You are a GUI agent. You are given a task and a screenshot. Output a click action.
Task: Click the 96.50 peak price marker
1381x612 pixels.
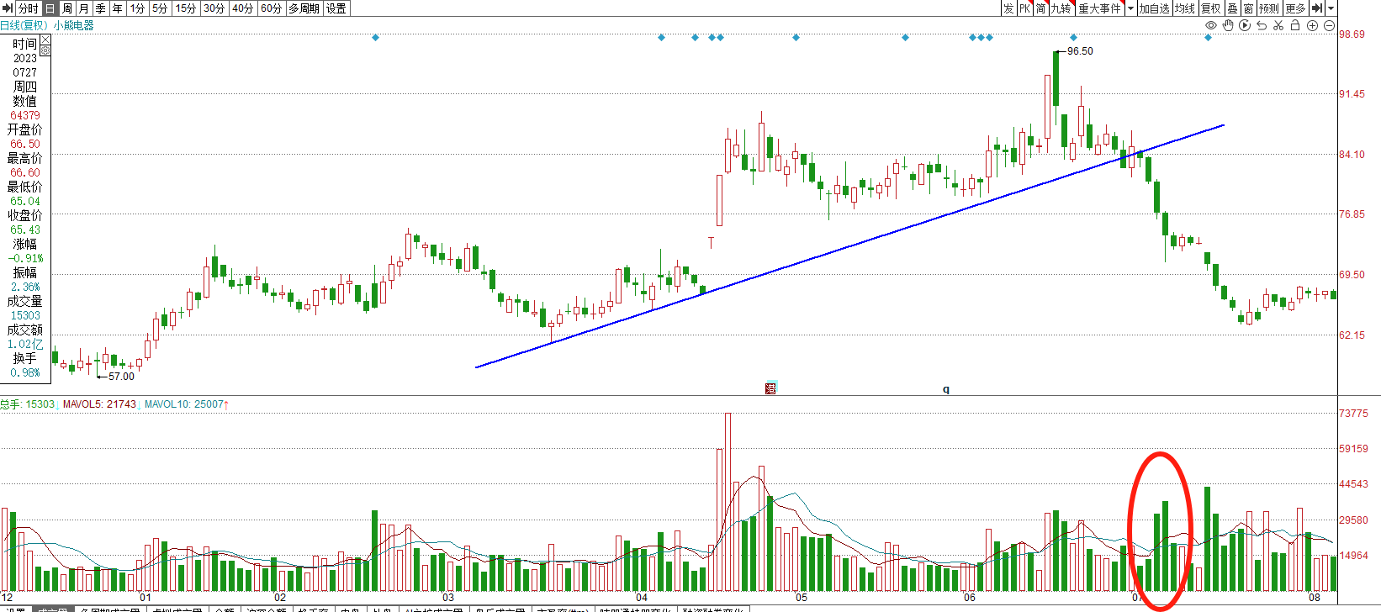1079,51
